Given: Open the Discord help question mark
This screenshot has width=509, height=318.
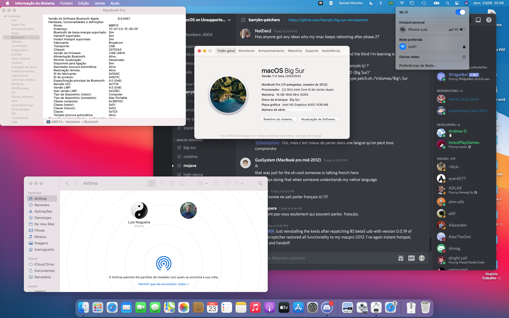Looking at the screenshot, I should pos(489,20).
